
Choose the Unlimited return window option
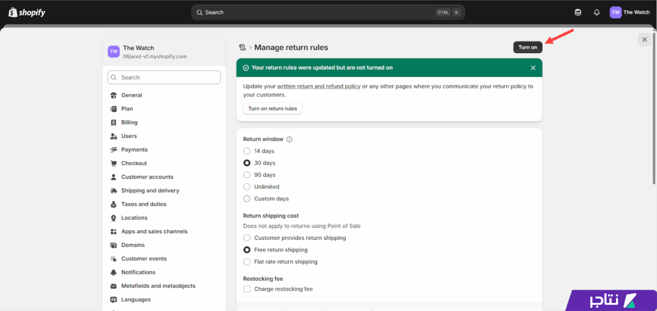247,187
